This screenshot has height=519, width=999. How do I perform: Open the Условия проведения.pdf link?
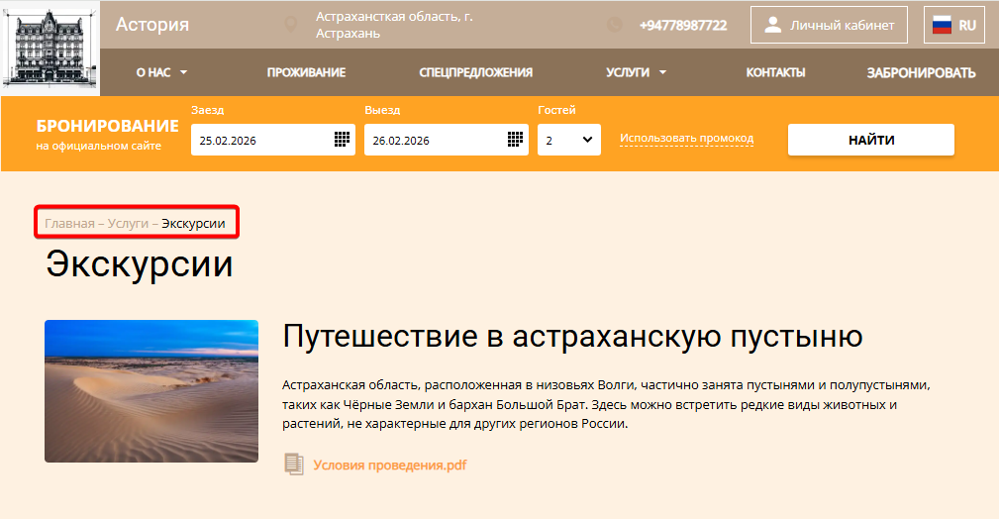pyautogui.click(x=390, y=465)
